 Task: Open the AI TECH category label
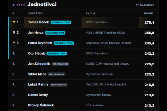click(x=19, y=5)
